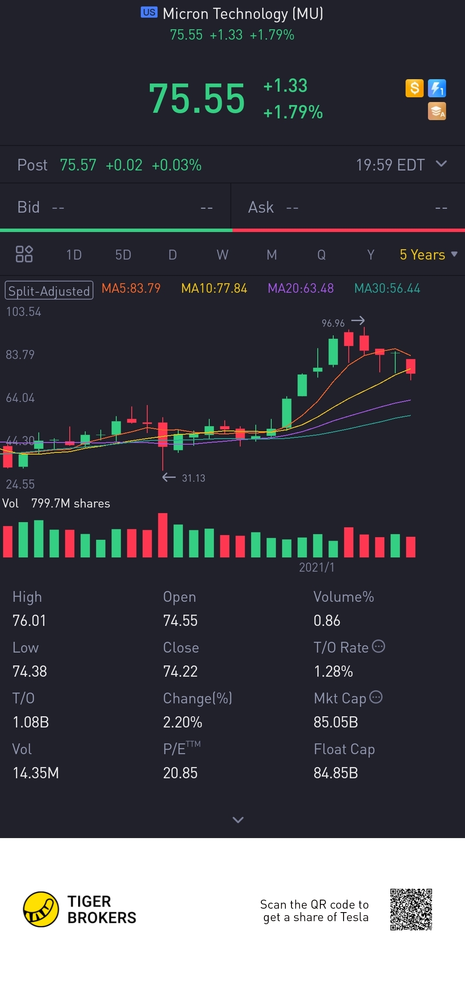
Task: Switch to the 1D chart tab
Action: tap(74, 255)
